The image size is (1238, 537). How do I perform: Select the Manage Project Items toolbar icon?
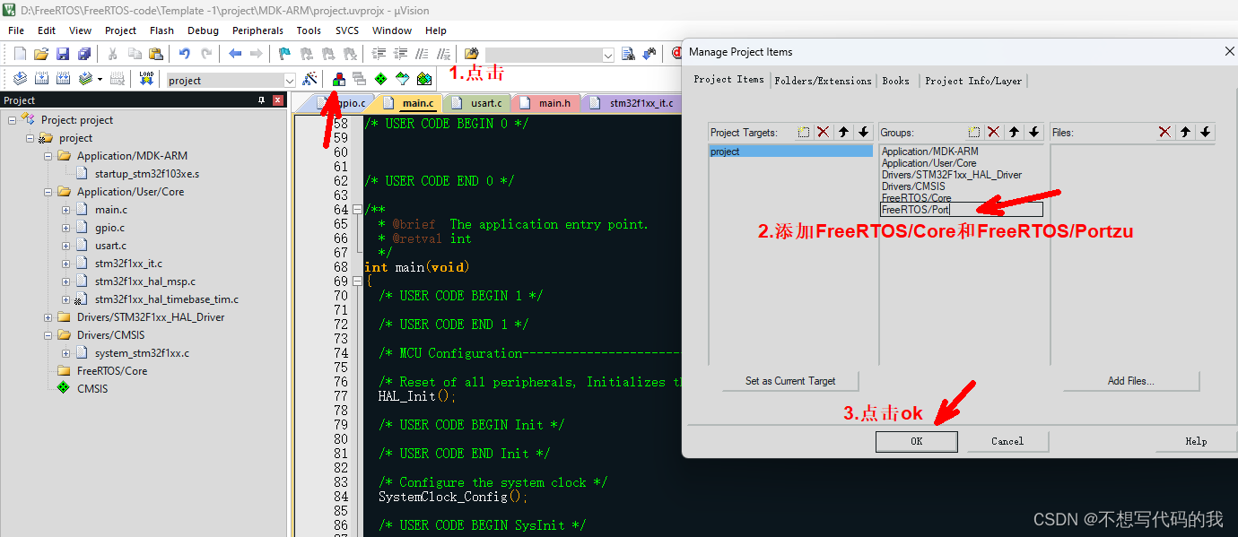tap(339, 79)
